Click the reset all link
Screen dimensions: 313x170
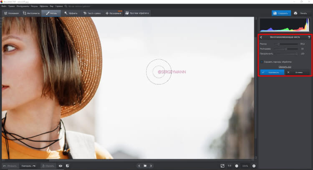click(x=285, y=66)
